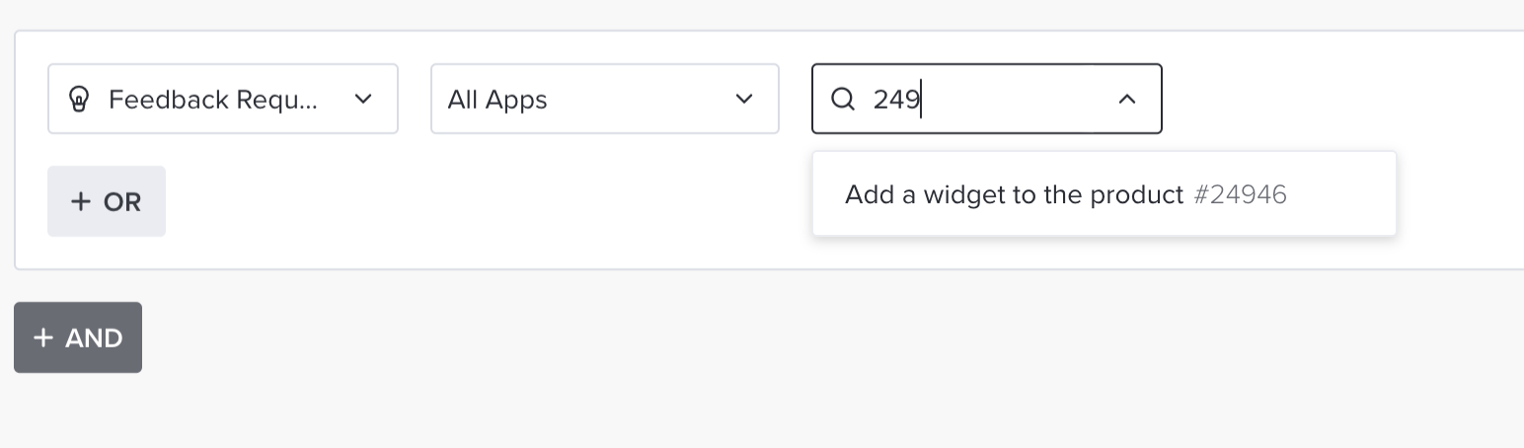Screen dimensions: 1524x448
Task: Collapse search list using the up chevron
Action: tap(1126, 99)
